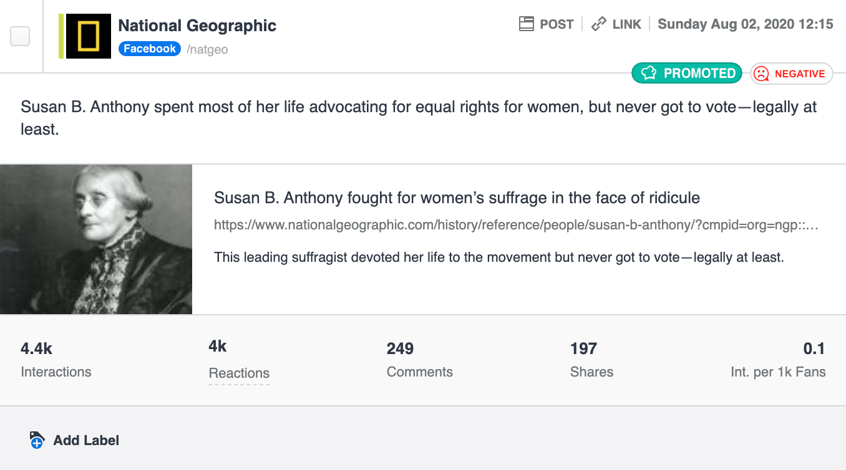Click the Susan B. Anthony portrait thumbnail
846x470 pixels.
coord(96,239)
